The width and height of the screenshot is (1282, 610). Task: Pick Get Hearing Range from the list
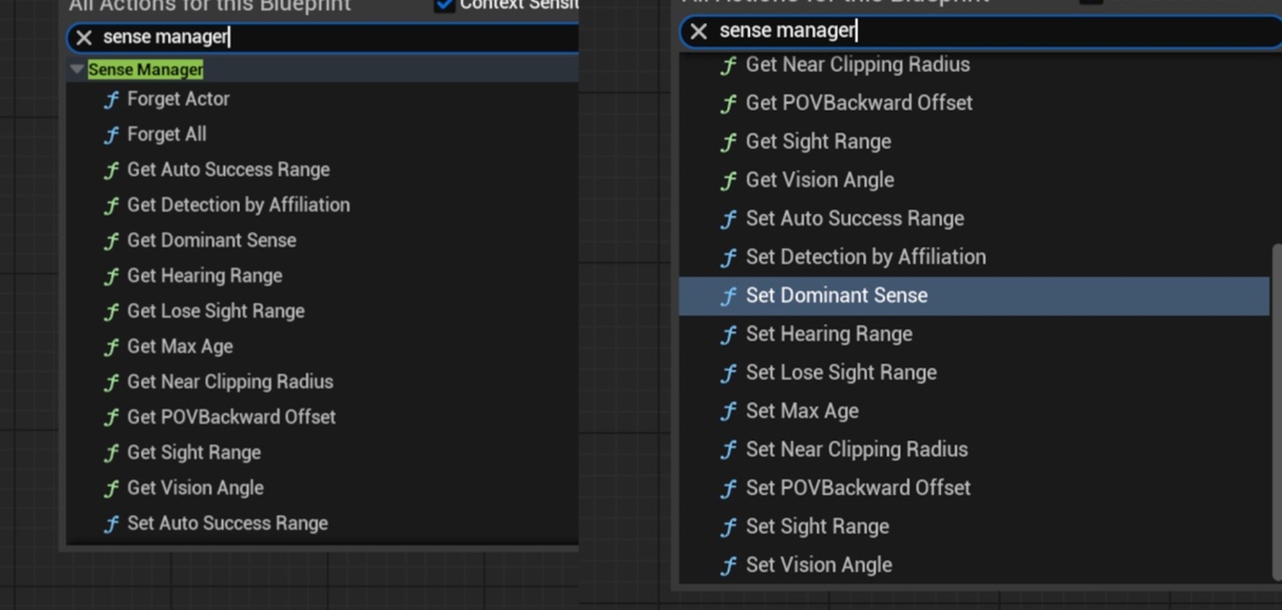205,276
